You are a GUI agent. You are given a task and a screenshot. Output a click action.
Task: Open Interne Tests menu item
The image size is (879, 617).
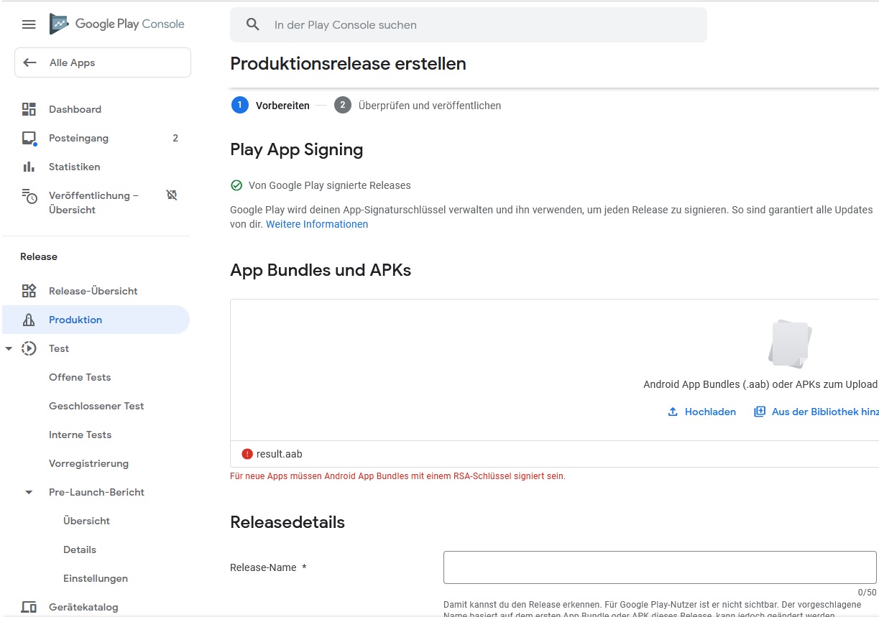pyautogui.click(x=80, y=435)
